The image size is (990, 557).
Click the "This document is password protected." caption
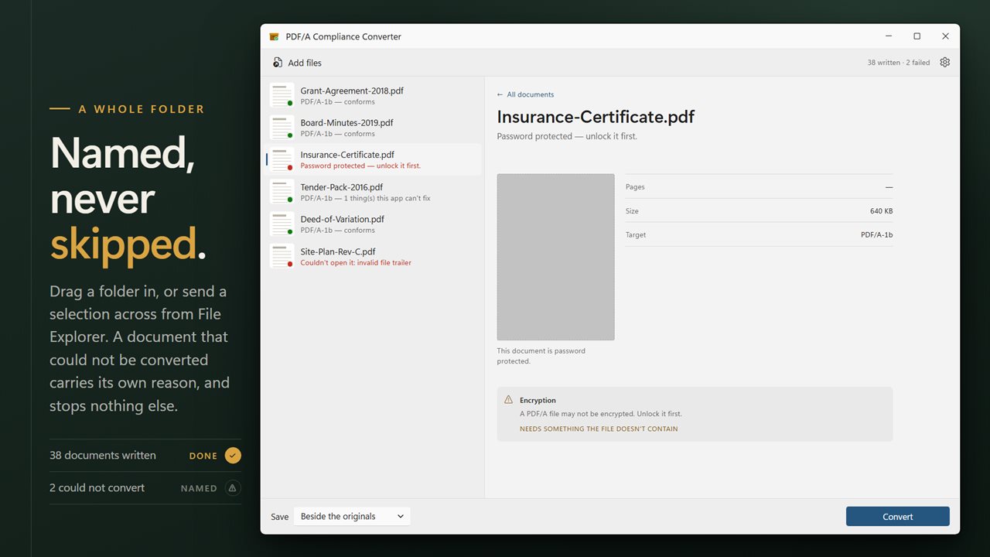pos(541,356)
